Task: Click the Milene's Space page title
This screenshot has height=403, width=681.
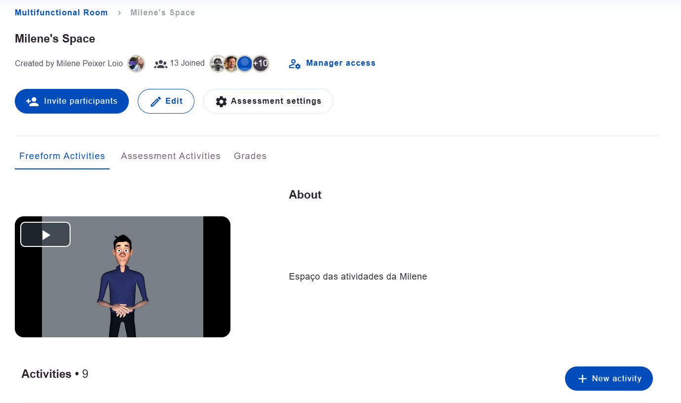Action: 55,39
